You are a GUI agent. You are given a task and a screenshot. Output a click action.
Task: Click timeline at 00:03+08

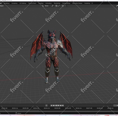click(25, 108)
